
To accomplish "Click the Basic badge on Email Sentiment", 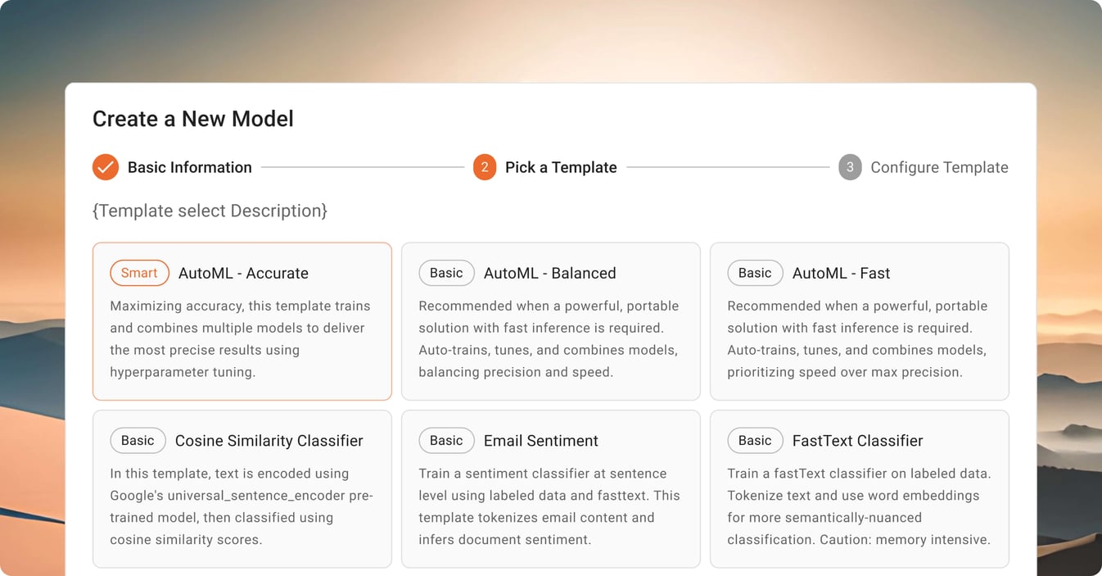I will pyautogui.click(x=446, y=440).
